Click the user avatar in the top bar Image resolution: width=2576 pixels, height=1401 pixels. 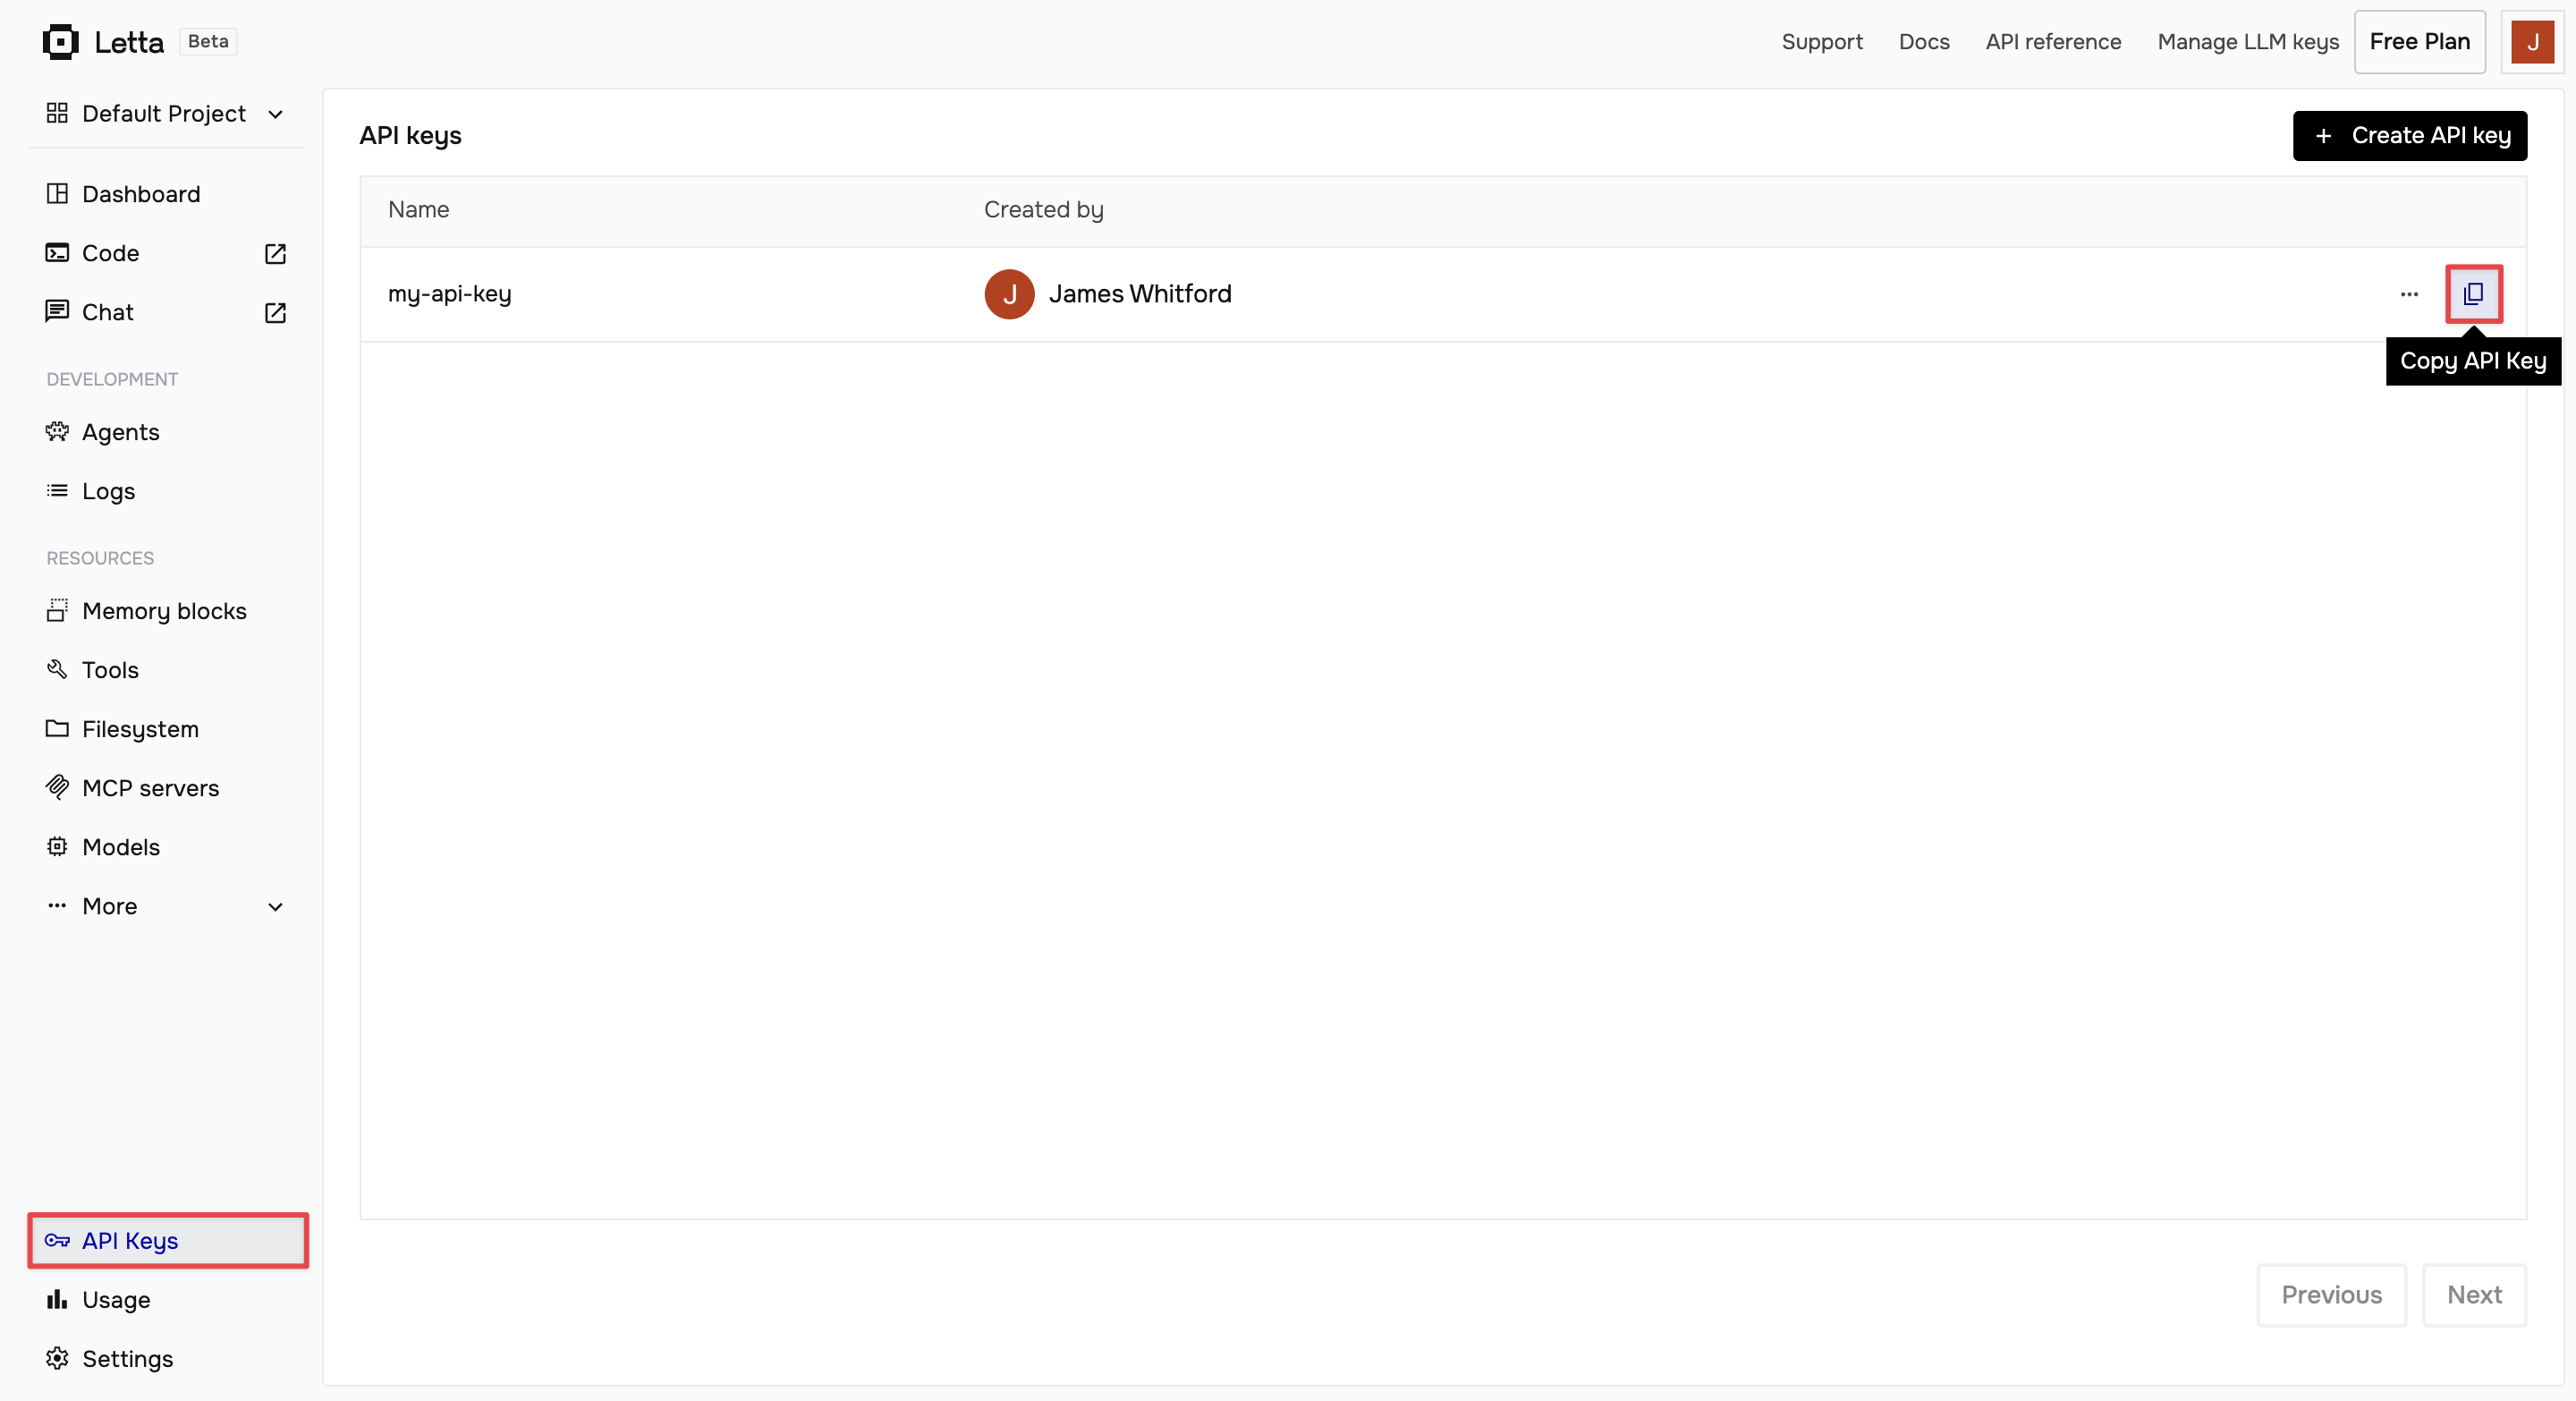[2531, 42]
